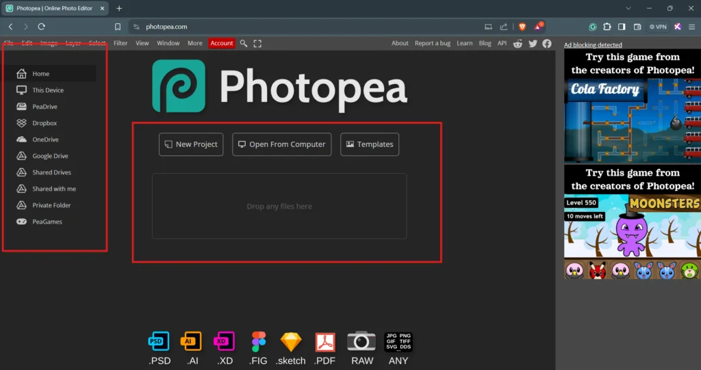The image size is (701, 370).
Task: Open Photopea Reddit page icon
Action: click(x=518, y=43)
